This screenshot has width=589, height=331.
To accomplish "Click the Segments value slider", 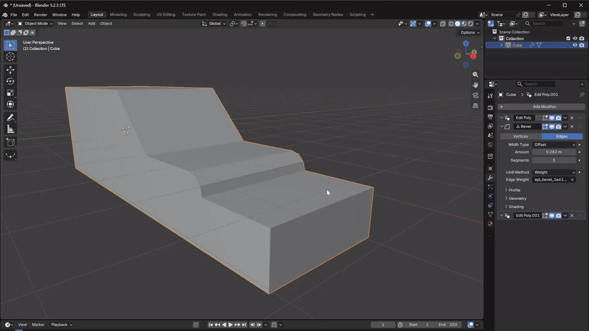I will [x=554, y=160].
